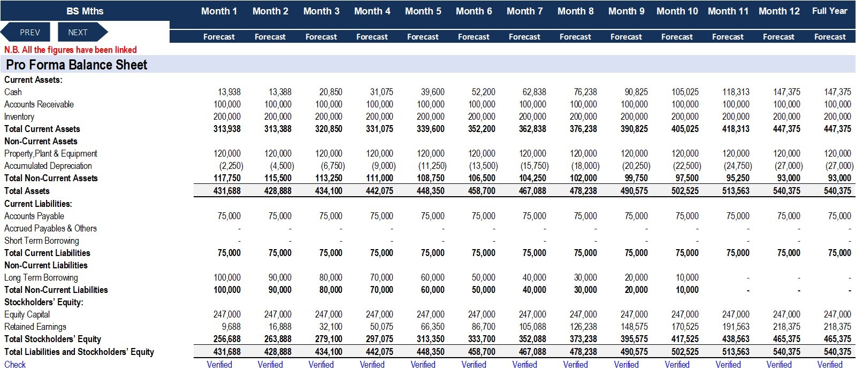Click Month 9 Retained Earnings 148,575
The image size is (856, 371).
[x=634, y=327]
